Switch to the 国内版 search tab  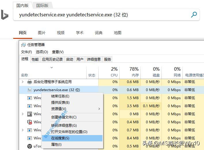point(22,5)
